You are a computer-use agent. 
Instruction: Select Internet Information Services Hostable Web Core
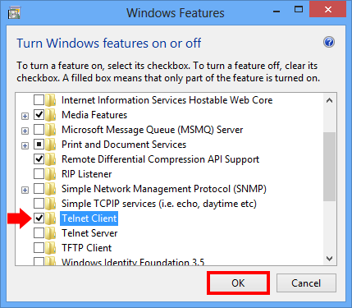click(167, 100)
